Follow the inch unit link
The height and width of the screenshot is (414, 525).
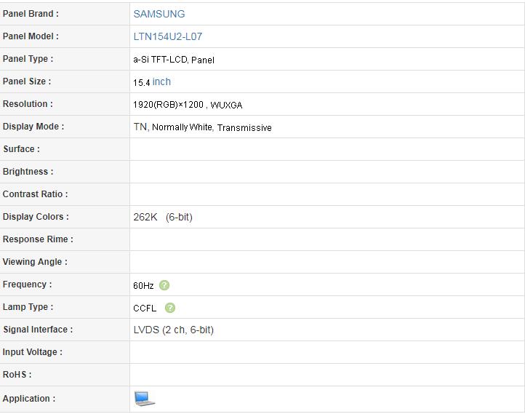(161, 81)
